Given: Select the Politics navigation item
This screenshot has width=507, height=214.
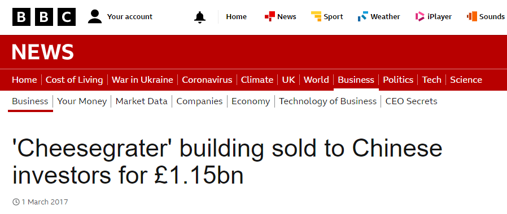Looking at the screenshot, I should (398, 80).
